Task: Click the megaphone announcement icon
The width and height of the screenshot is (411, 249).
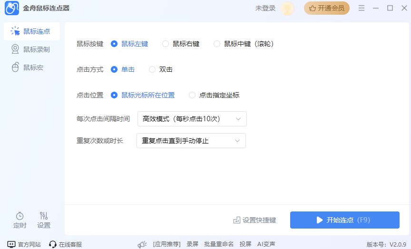Action: point(142,244)
